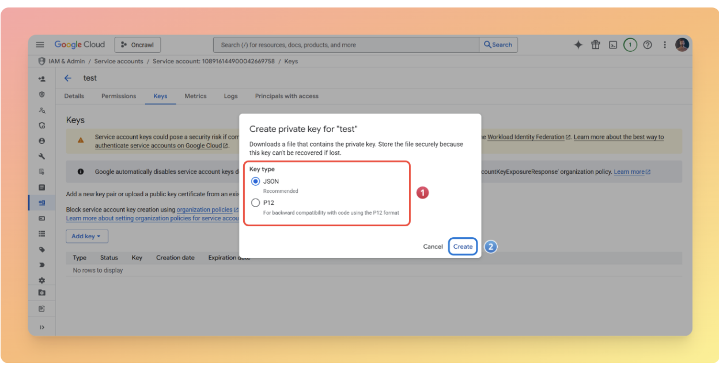Open the Add key dropdown
The image size is (719, 366).
[86, 236]
